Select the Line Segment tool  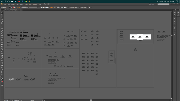[x=2, y=26]
